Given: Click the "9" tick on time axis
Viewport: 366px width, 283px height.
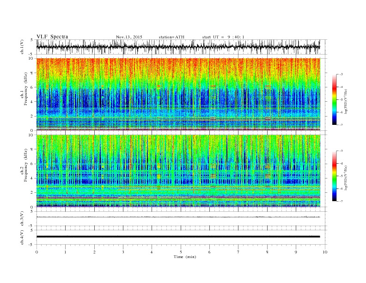Looking at the screenshot, I should click(x=296, y=252).
